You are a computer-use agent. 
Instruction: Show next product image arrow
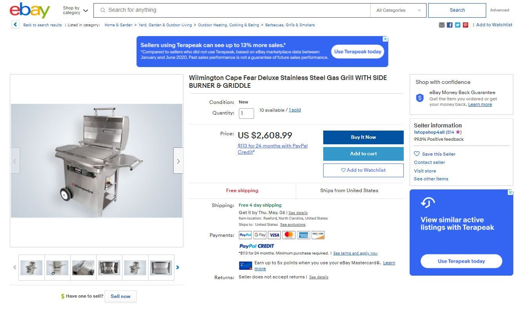(178, 161)
